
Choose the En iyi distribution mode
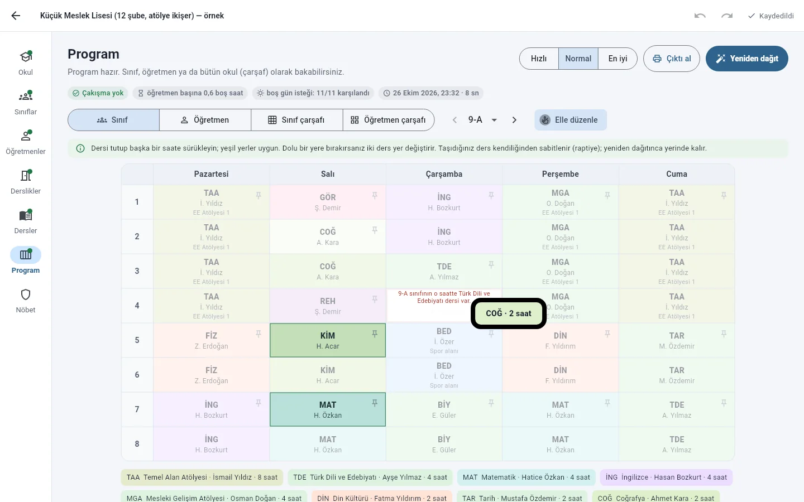coord(618,59)
